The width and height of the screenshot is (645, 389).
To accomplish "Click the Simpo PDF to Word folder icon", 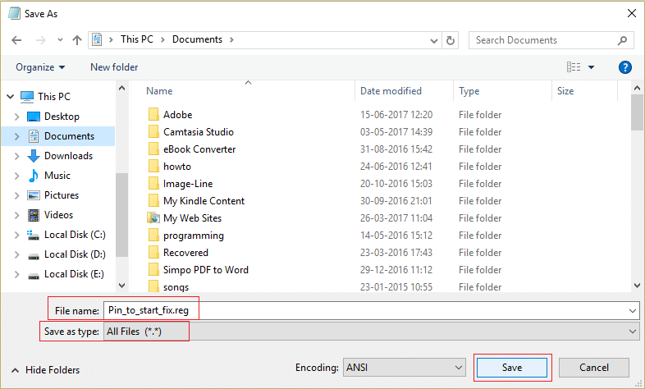I will (x=153, y=270).
